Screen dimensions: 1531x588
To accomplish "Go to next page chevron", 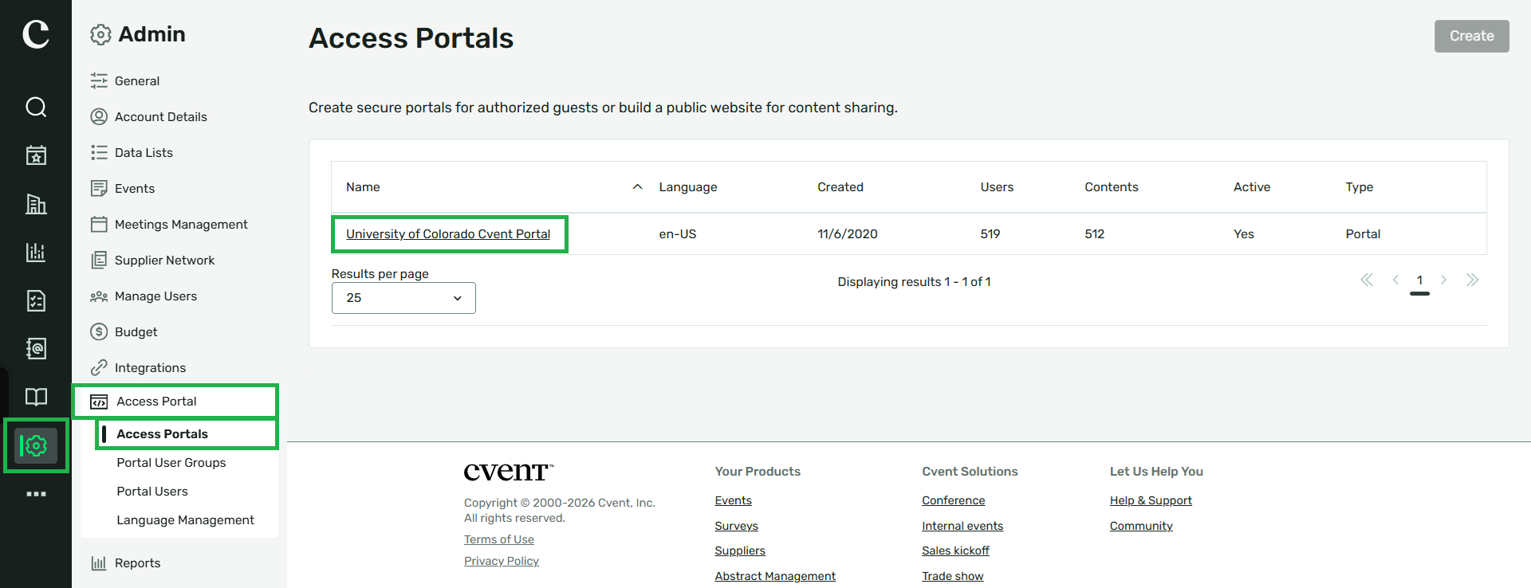I will pos(1443,280).
